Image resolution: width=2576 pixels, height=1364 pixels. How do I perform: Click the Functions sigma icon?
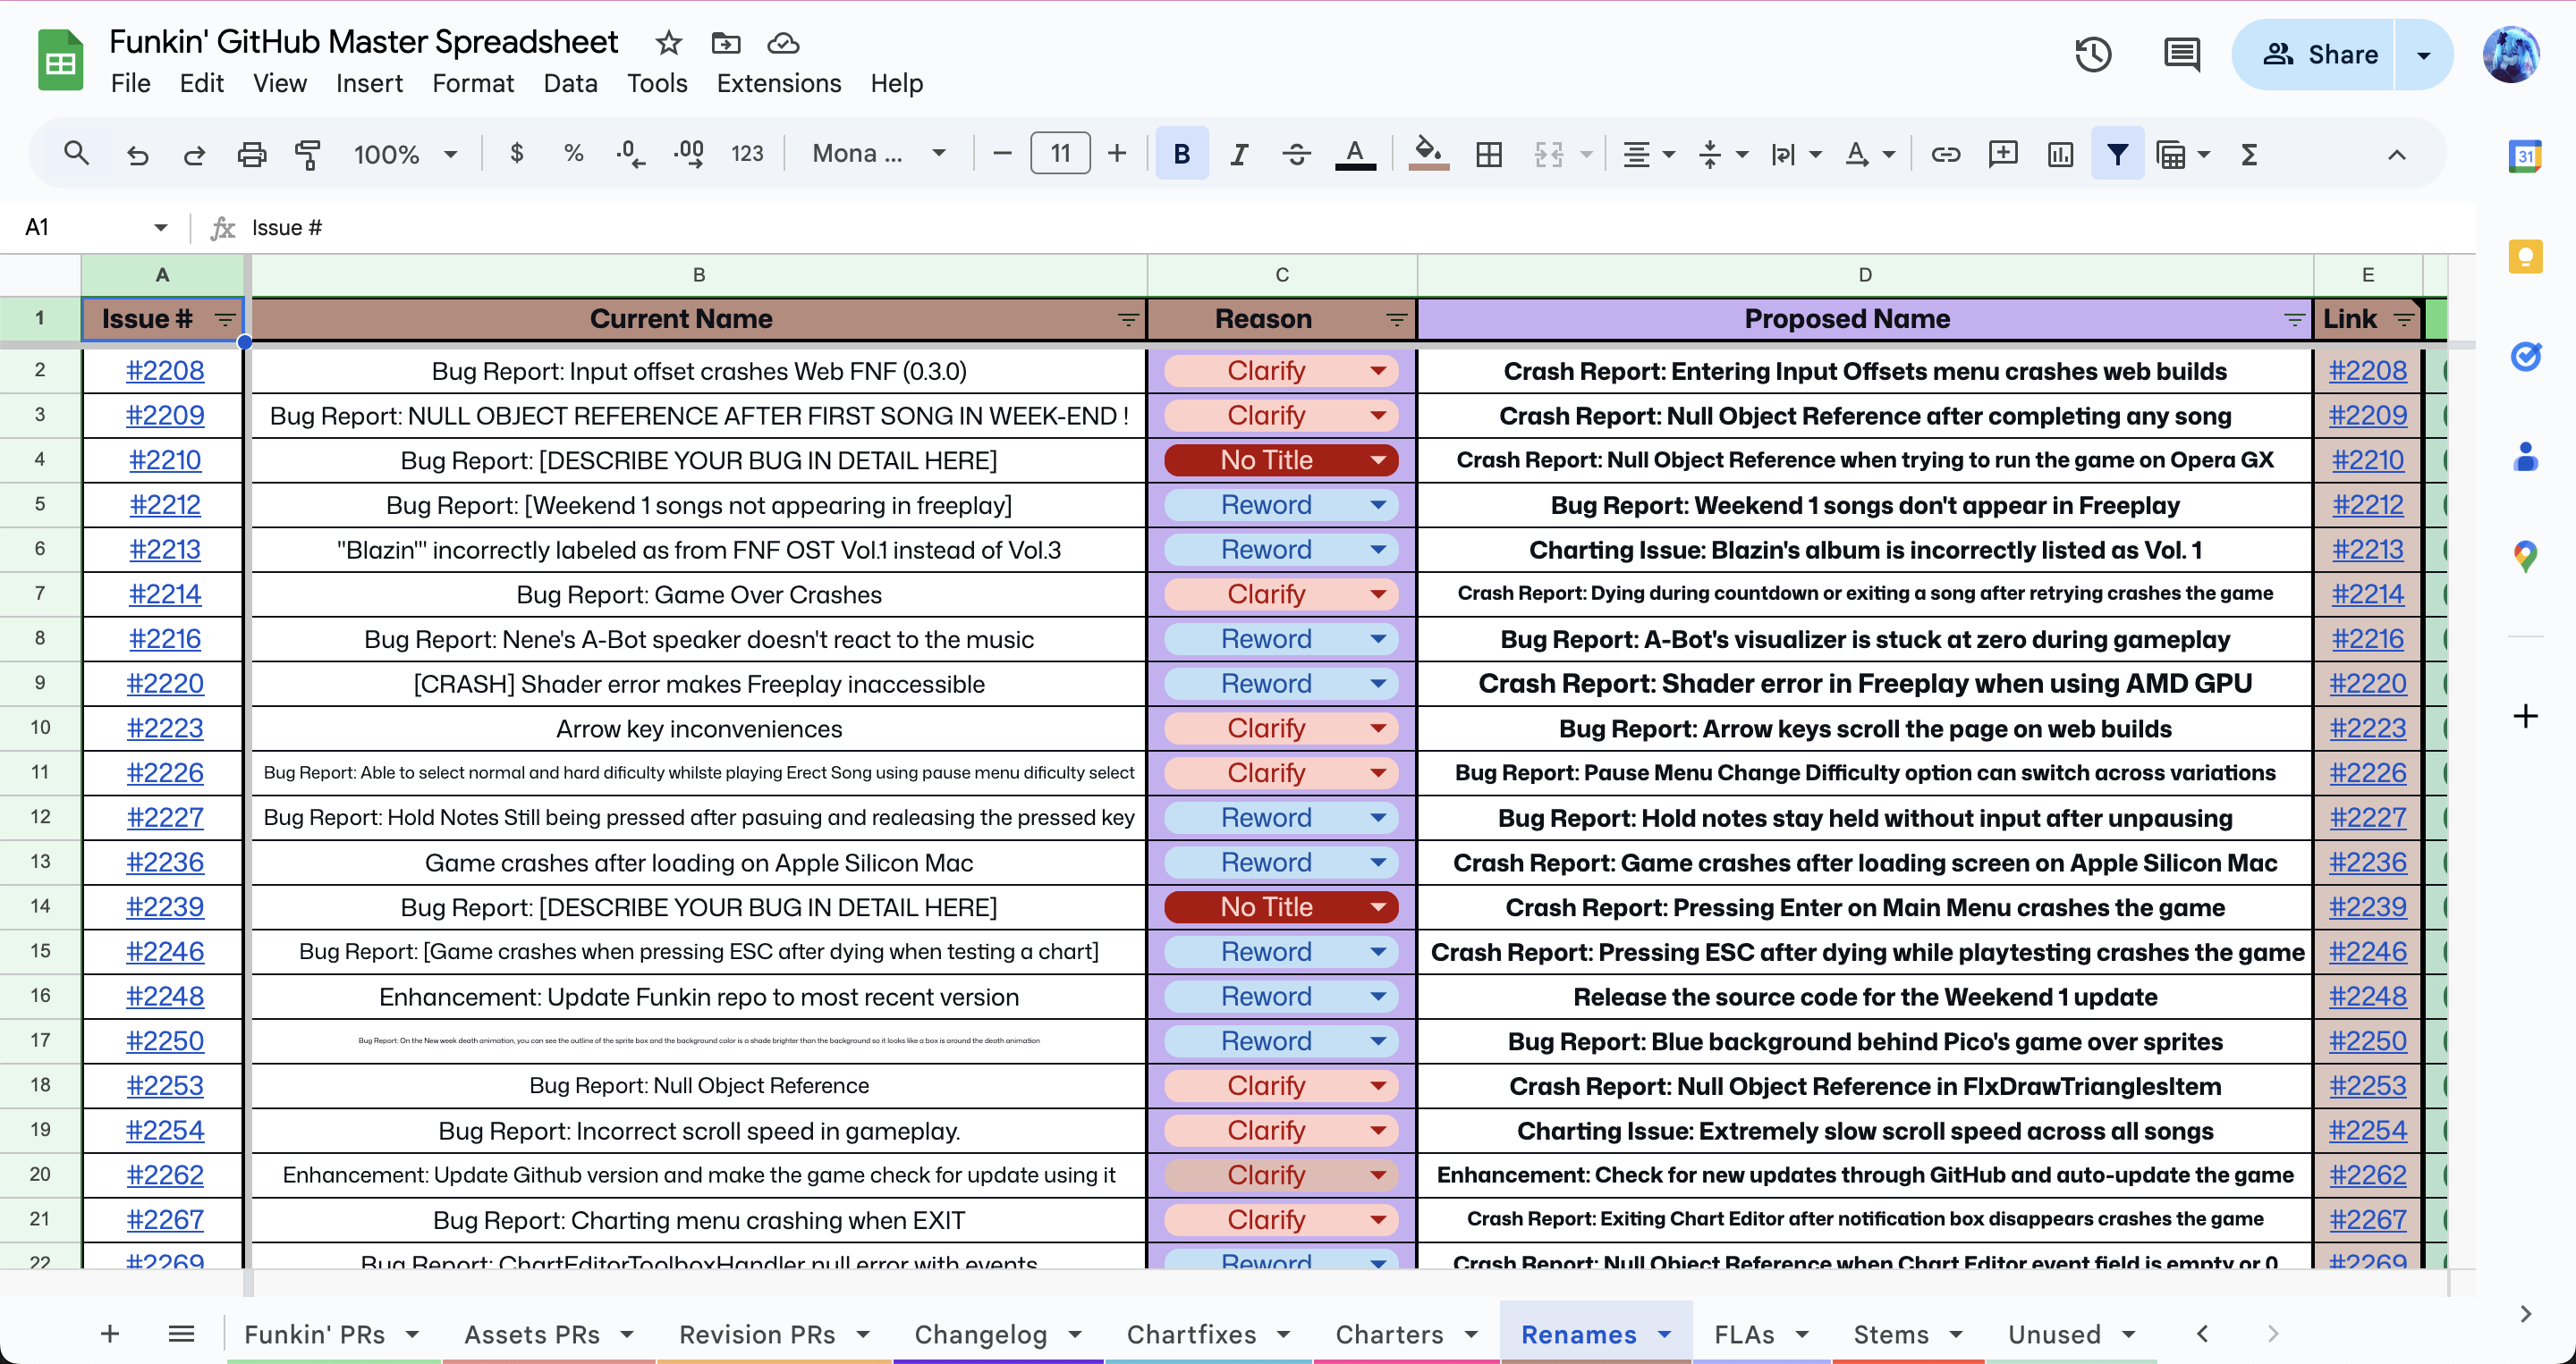point(2249,154)
